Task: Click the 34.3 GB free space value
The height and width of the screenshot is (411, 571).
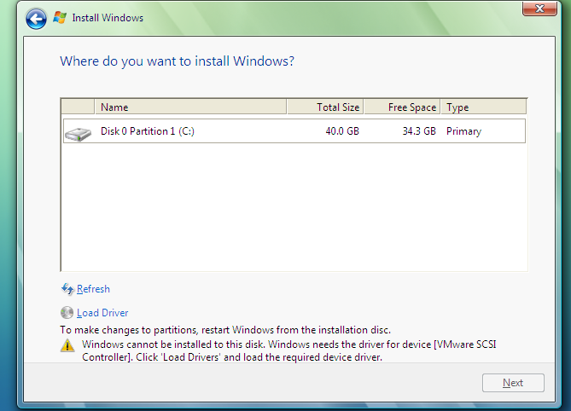Action: click(x=419, y=131)
